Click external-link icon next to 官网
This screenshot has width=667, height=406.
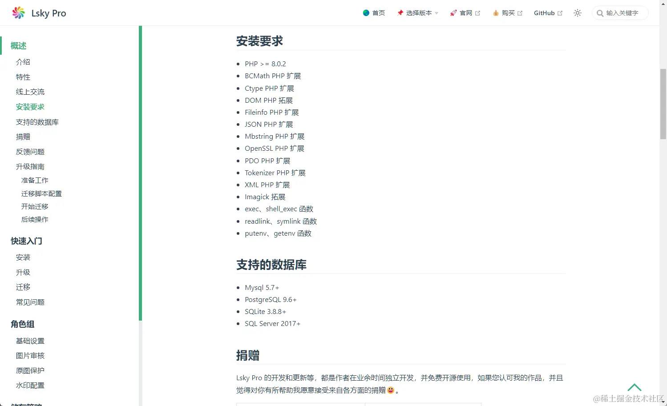[x=477, y=13]
